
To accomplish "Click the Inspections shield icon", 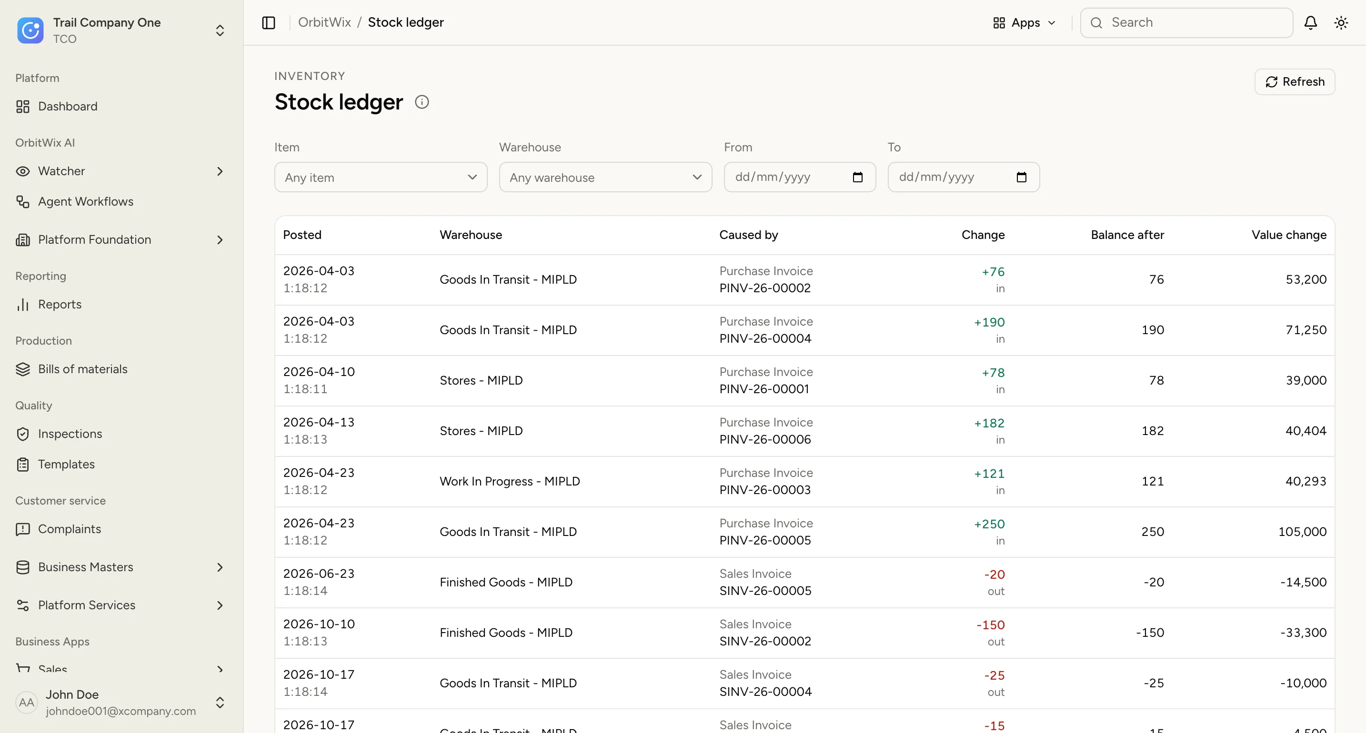I will [x=23, y=434].
